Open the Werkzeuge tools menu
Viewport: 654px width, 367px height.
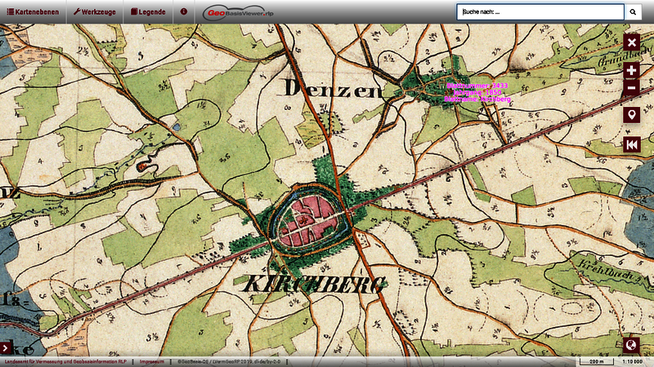tap(95, 12)
